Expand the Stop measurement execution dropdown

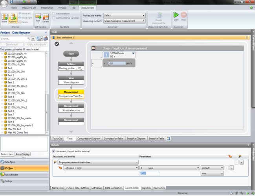[x=136, y=162]
